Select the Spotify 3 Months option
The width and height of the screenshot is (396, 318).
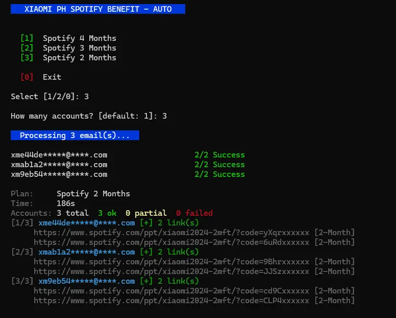(79, 48)
